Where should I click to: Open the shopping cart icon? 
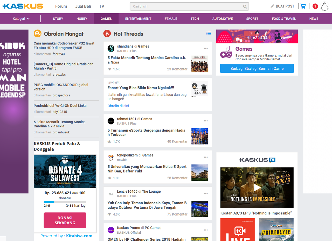[x=303, y=6]
